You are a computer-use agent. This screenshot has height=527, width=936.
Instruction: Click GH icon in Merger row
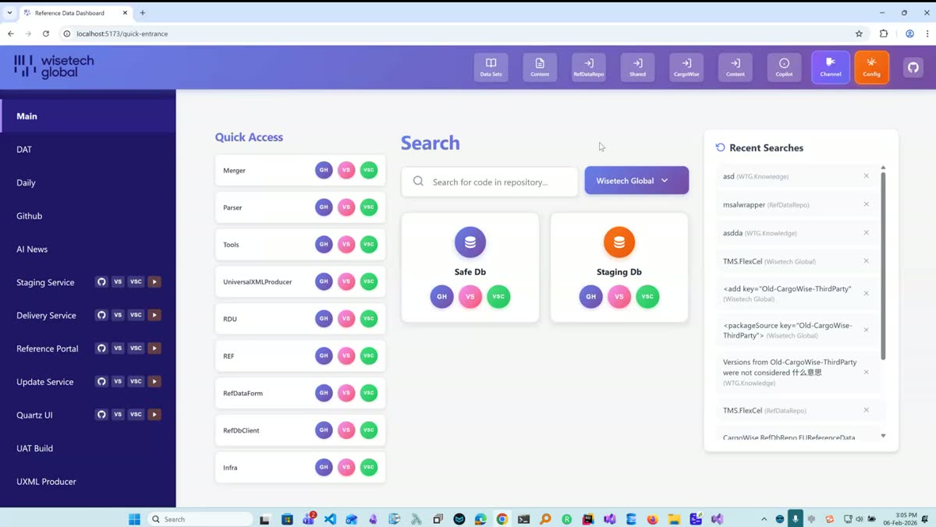(x=324, y=170)
